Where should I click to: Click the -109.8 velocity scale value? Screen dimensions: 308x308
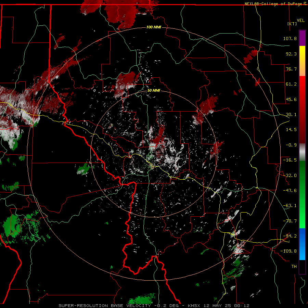[x=288, y=251]
